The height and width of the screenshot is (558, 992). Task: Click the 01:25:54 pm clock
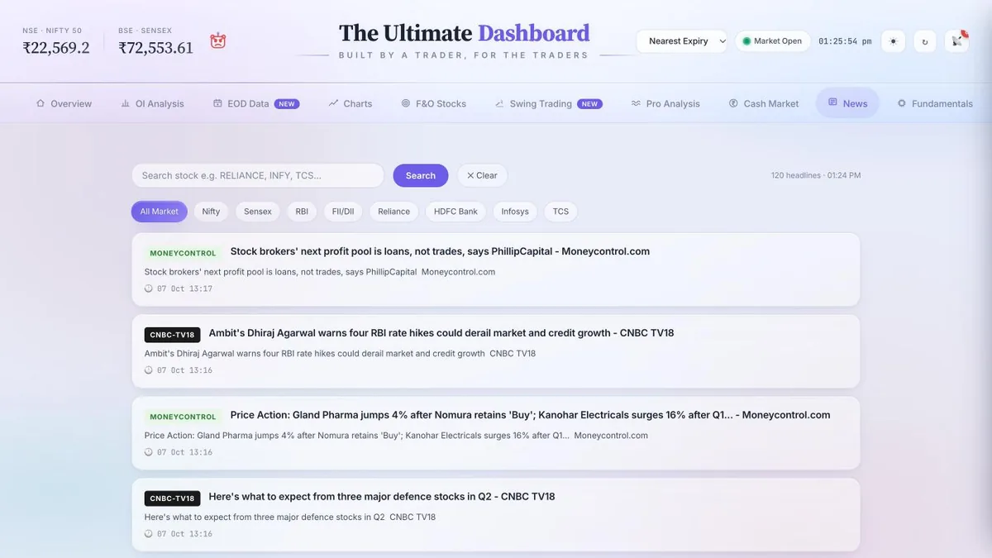pos(845,41)
